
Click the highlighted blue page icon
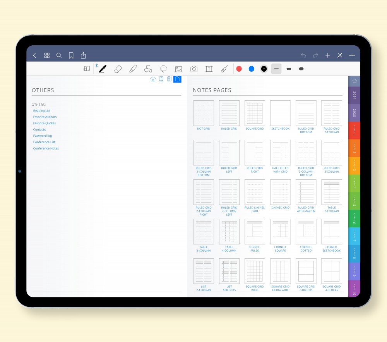[x=178, y=79]
